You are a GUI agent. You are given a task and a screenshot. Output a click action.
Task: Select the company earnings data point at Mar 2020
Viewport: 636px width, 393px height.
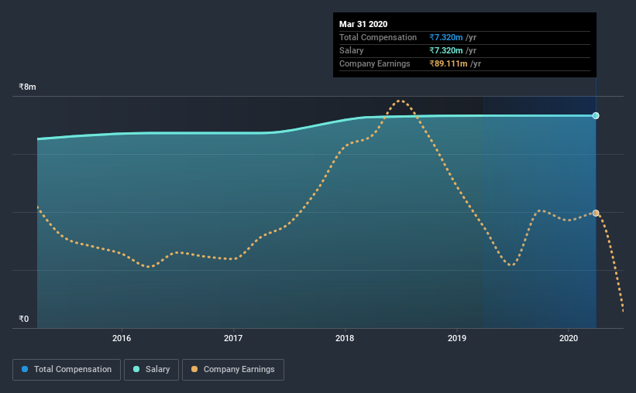coord(596,213)
